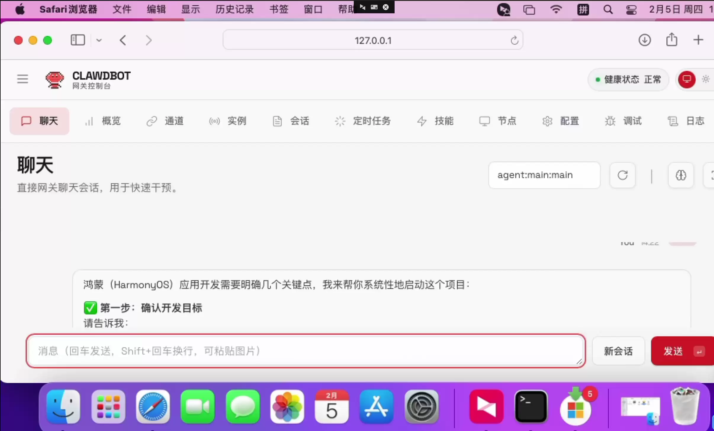
Task: Refresh the agent:main:main session
Action: tap(623, 175)
